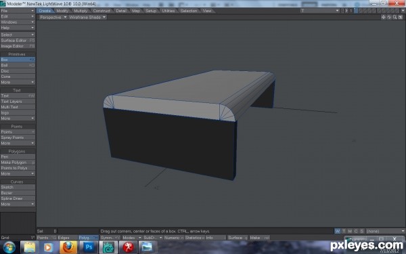This screenshot has width=406, height=254.
Task: Open current object name dropdown
Action: 319,11
